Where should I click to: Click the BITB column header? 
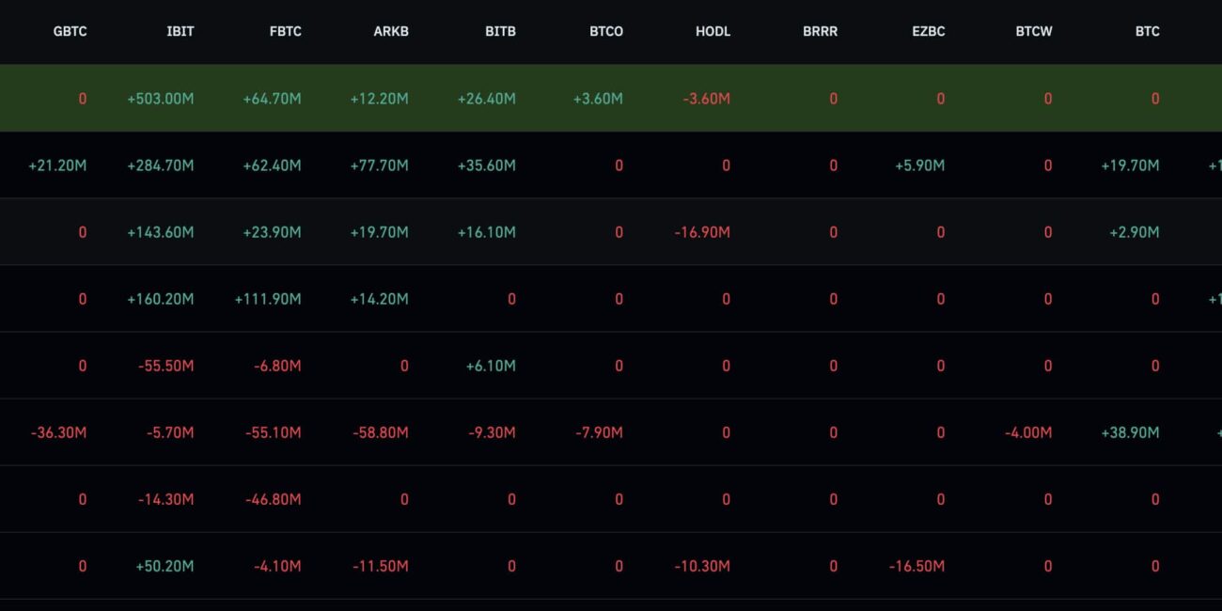tap(500, 31)
